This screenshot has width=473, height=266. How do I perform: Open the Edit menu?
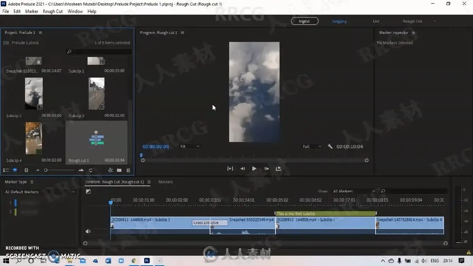[x=17, y=11]
